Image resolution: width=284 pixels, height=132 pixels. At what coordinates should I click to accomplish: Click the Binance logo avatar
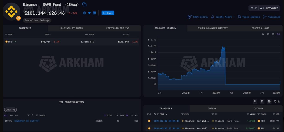tap(11, 11)
